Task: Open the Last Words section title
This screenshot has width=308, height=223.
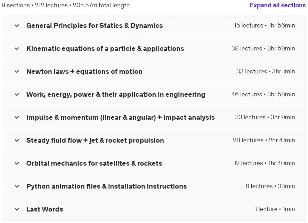Action: [x=44, y=209]
